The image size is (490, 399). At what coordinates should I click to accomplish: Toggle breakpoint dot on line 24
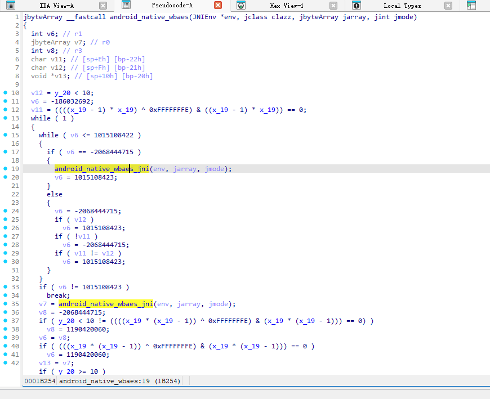click(5, 210)
